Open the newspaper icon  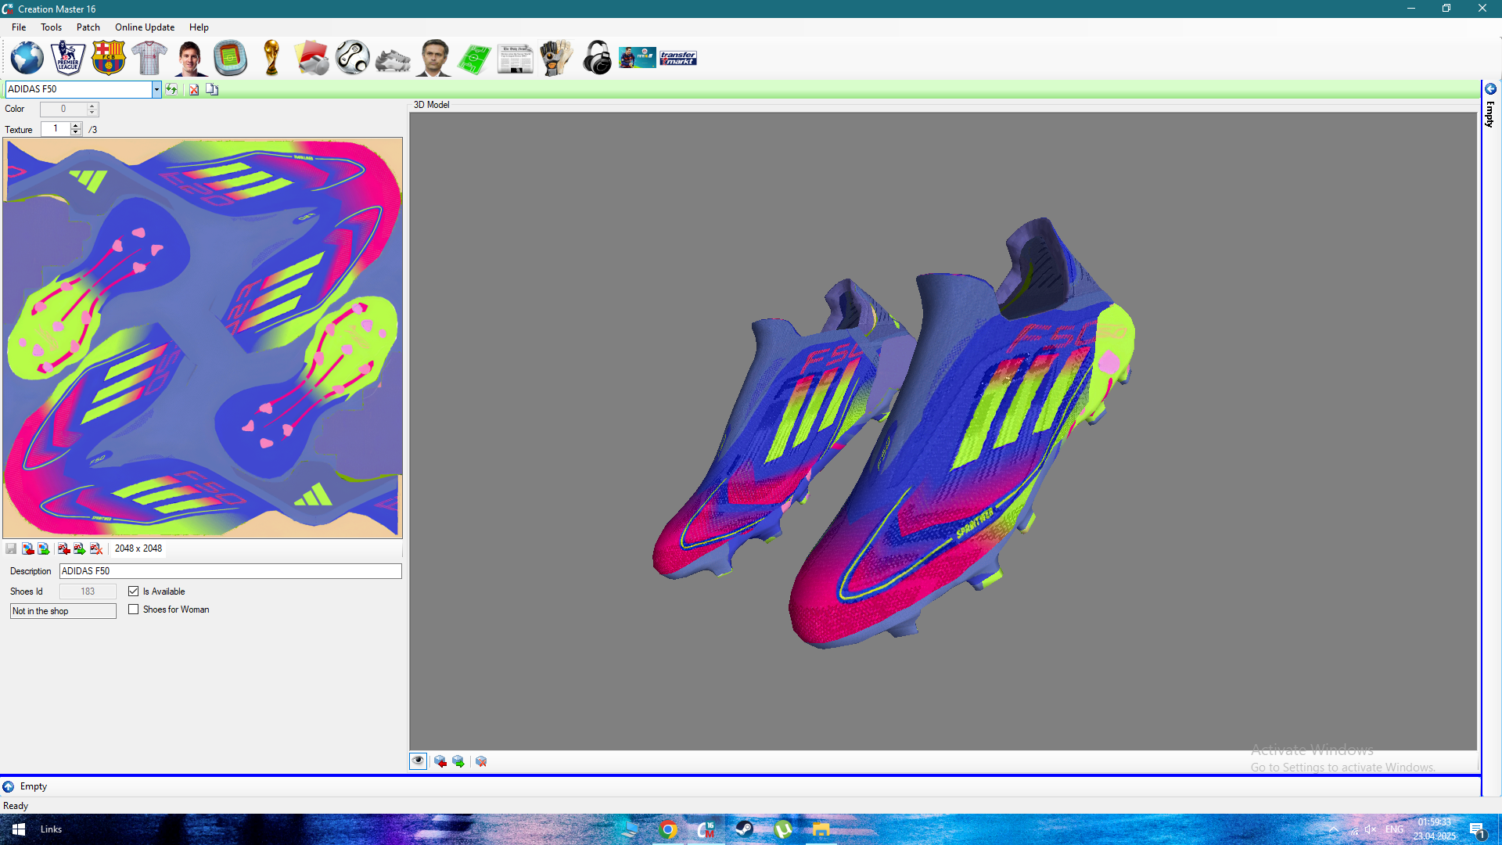pos(516,59)
